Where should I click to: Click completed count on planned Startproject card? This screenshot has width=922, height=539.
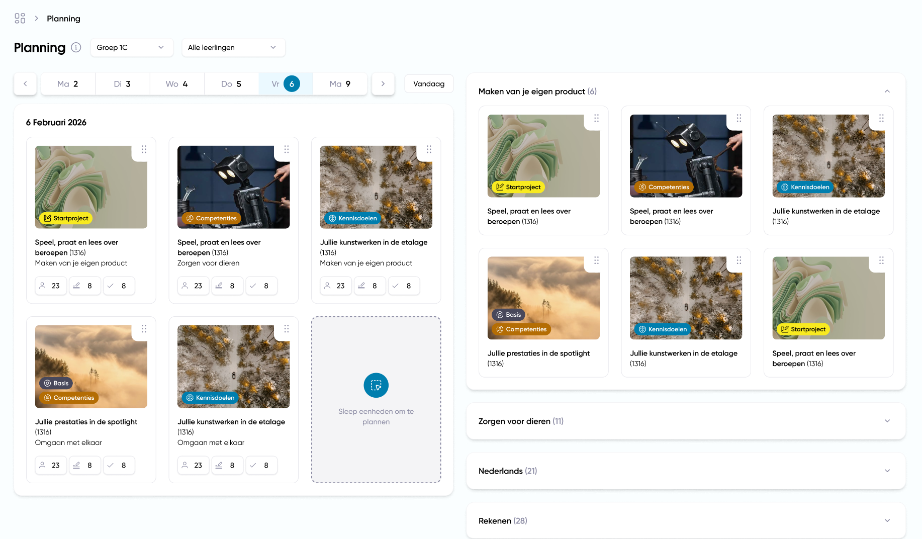(119, 286)
